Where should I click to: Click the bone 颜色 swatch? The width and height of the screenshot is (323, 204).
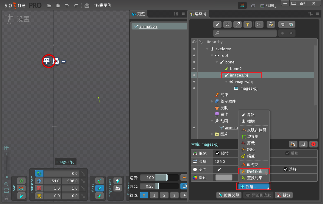pyautogui.click(x=224, y=177)
